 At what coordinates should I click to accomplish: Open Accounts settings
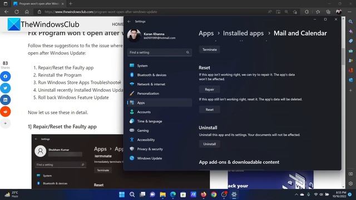click(x=160, y=112)
